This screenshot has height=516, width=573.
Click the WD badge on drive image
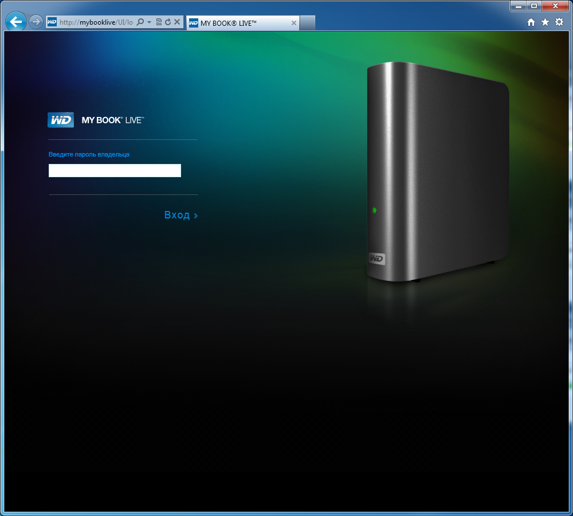pyautogui.click(x=376, y=259)
